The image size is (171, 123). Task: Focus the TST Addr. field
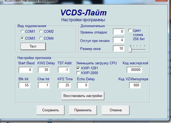pyautogui.click(x=63, y=70)
